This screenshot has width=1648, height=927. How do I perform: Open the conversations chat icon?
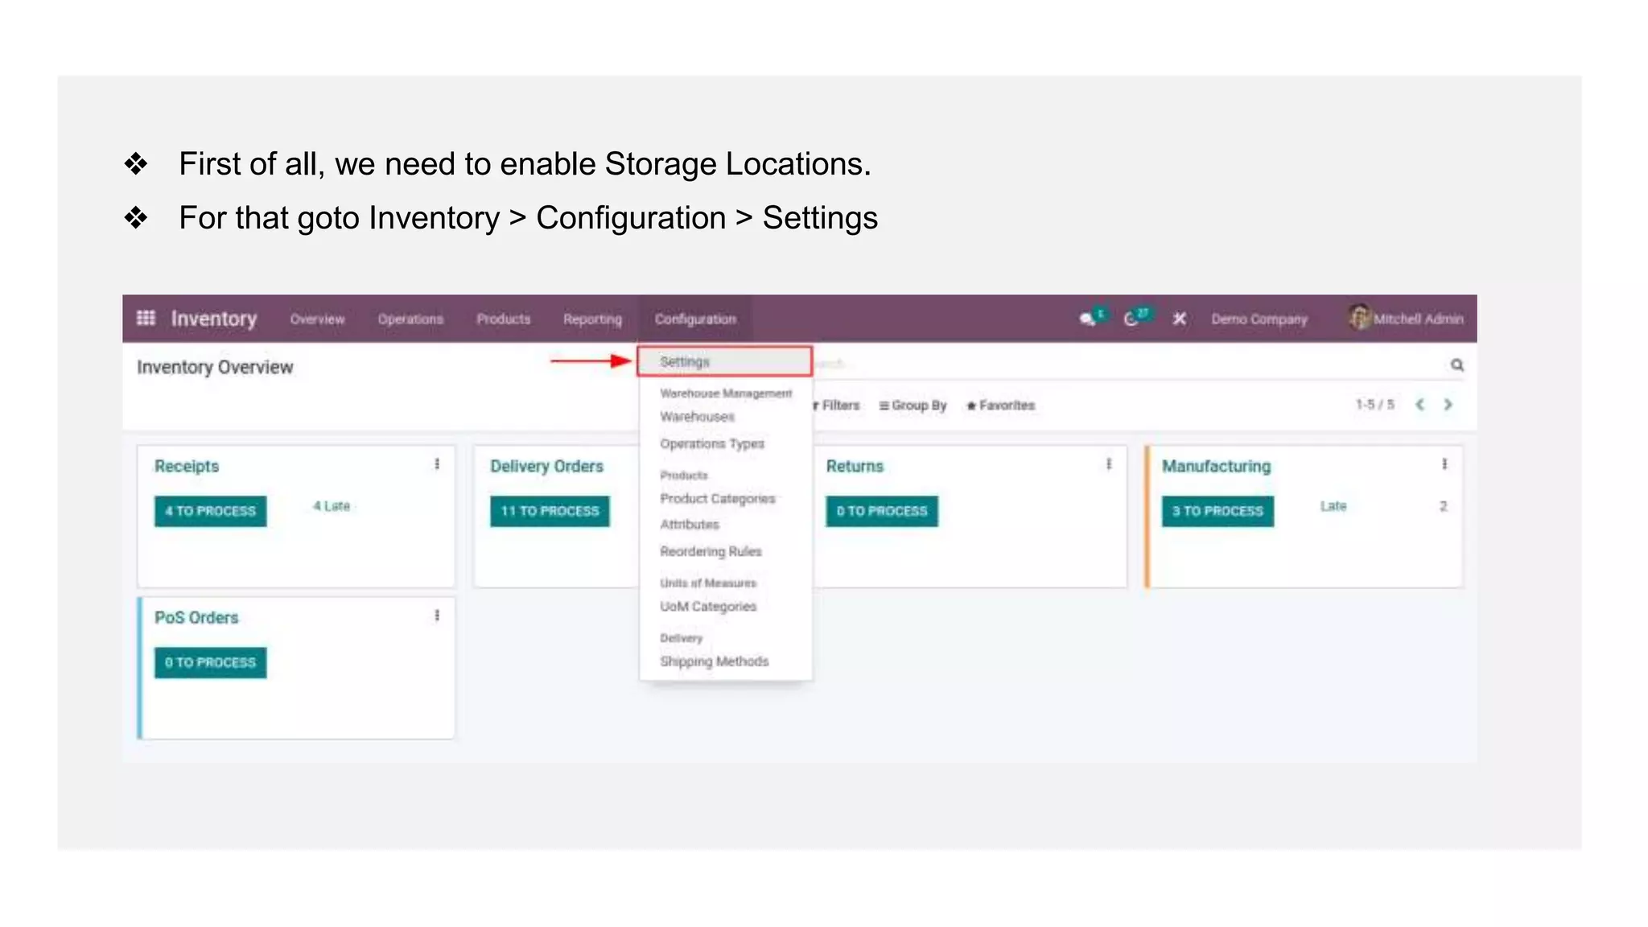tap(1088, 319)
